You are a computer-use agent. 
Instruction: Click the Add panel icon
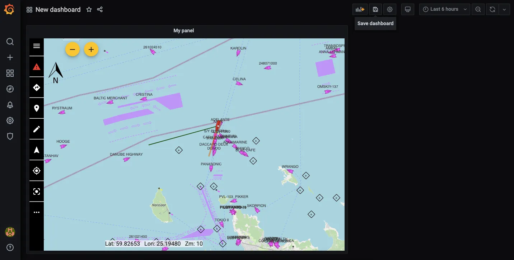coord(360,9)
